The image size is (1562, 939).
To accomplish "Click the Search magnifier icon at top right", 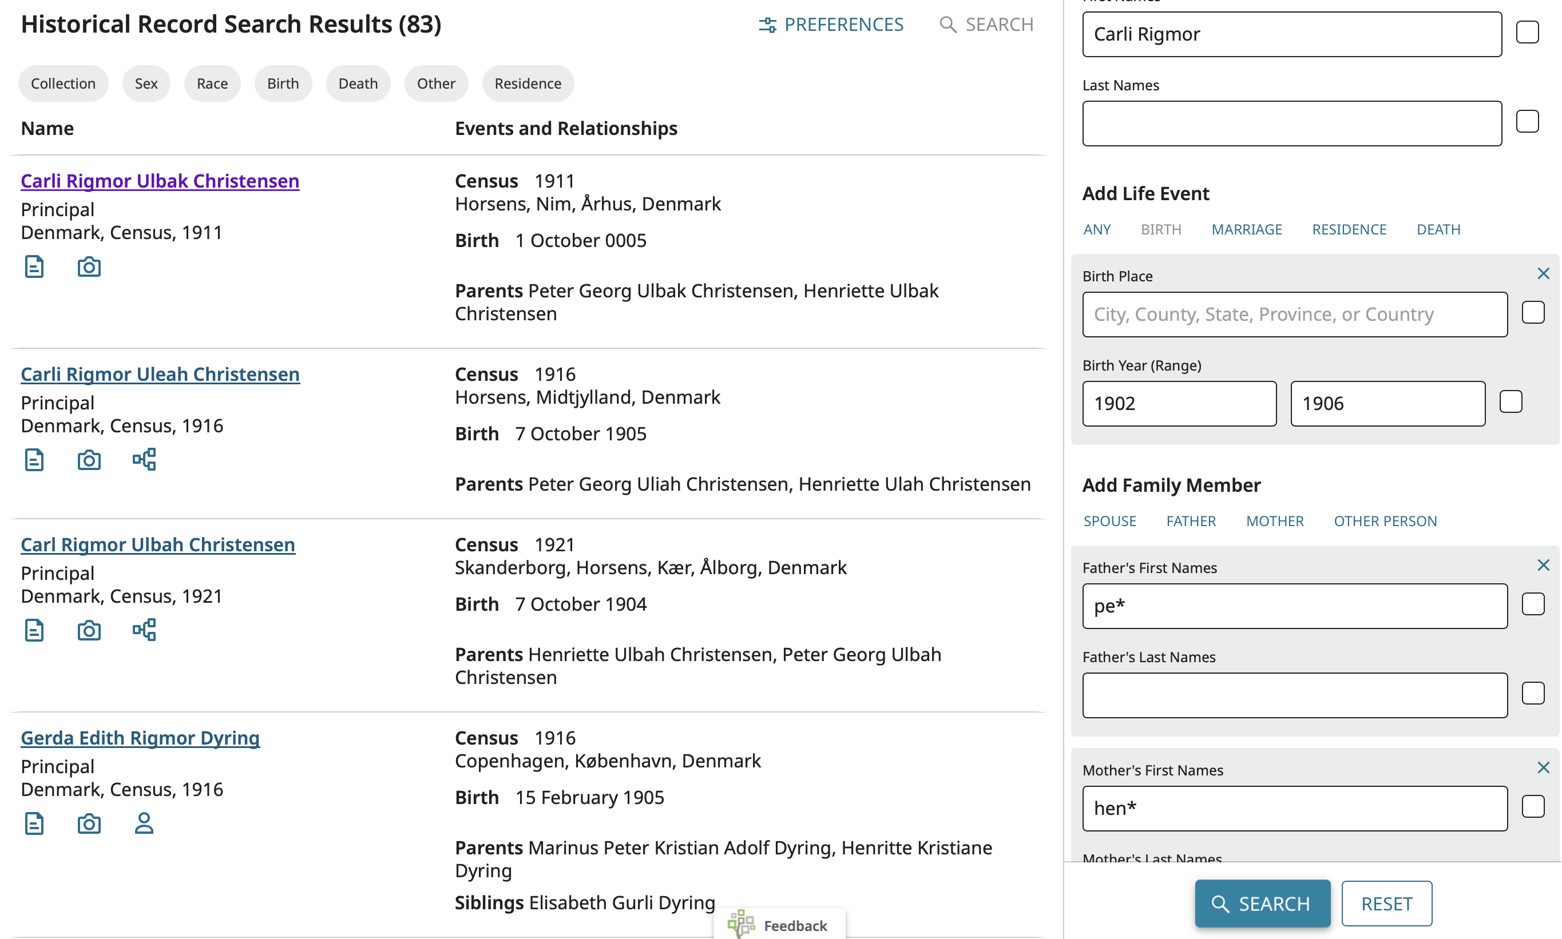I will point(947,24).
